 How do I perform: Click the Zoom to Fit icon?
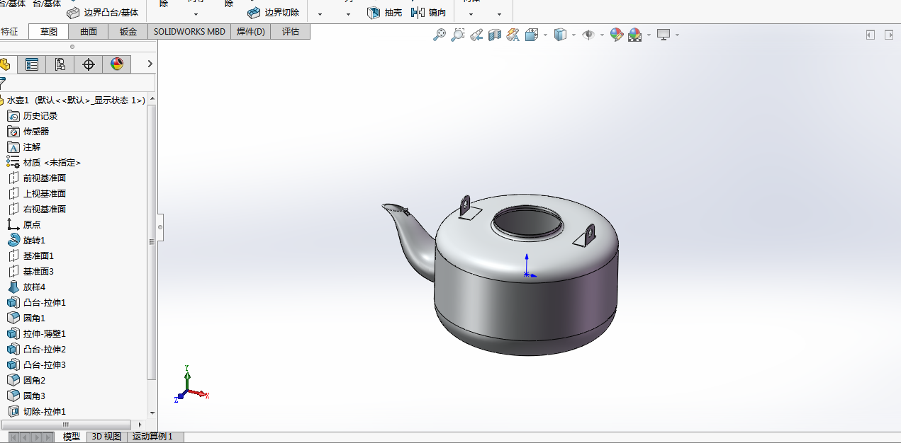pos(440,35)
